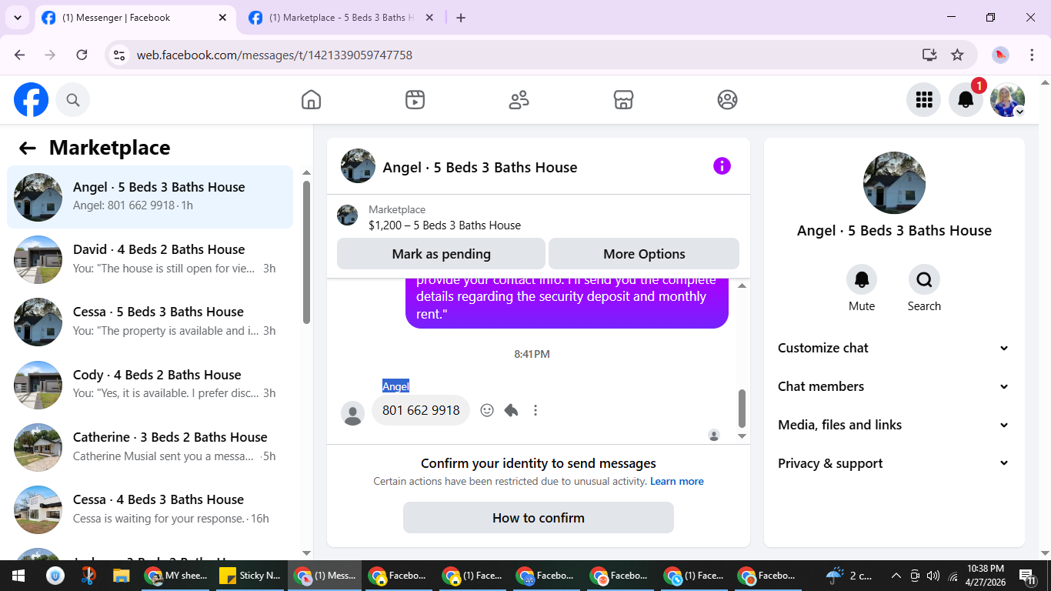
Task: Open Sticky Notes from the taskbar
Action: pos(251,576)
